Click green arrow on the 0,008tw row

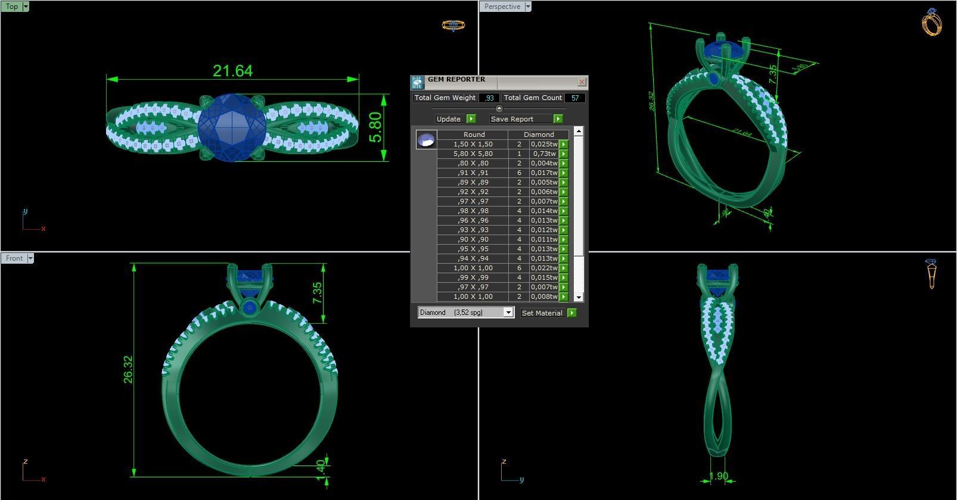[x=564, y=296]
